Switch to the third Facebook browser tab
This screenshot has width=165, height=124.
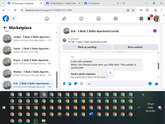pos(101,3)
